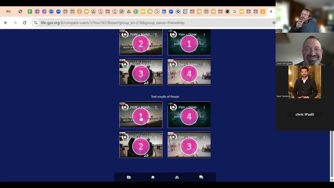Open the 'Pain ~ Driver' title ranked 1
This screenshot has height=188, width=334.
(x=188, y=34)
